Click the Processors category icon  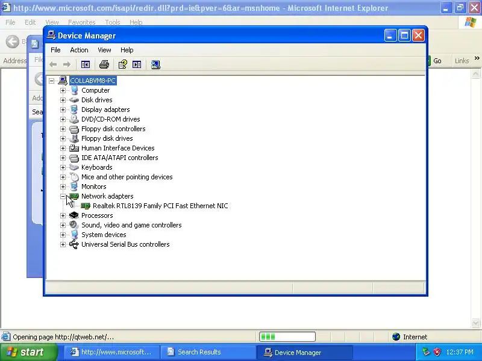coord(74,215)
